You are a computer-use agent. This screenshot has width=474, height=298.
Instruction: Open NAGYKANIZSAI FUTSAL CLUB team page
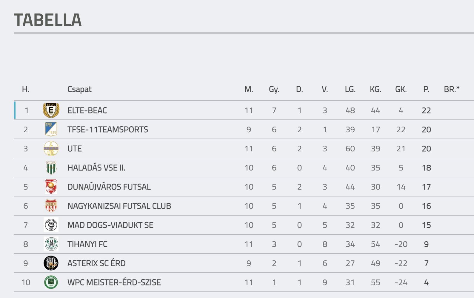click(x=119, y=206)
